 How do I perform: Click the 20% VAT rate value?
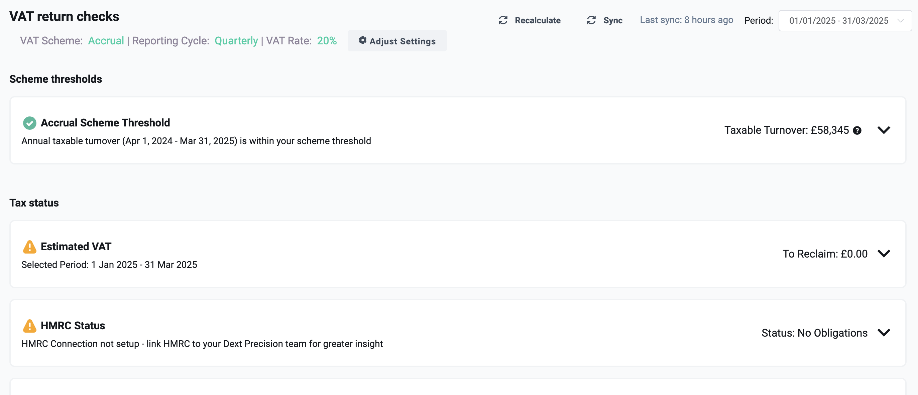(327, 41)
